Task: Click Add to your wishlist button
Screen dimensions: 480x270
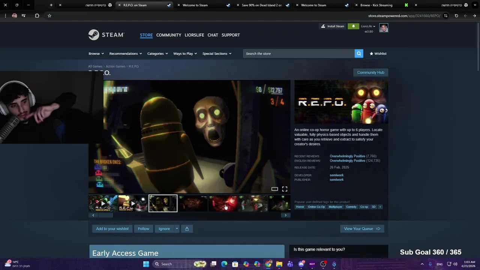Action: point(112,229)
